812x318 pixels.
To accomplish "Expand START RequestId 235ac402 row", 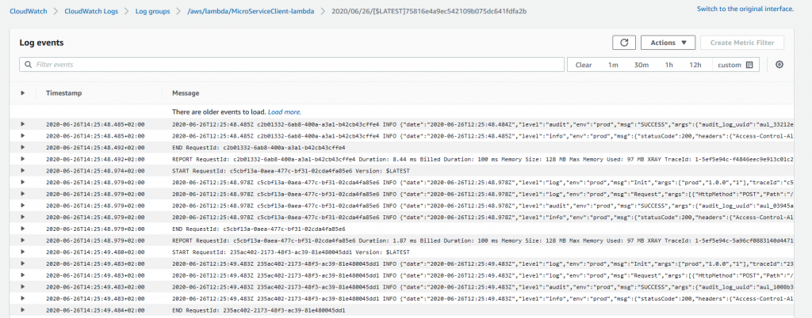I will pyautogui.click(x=22, y=252).
